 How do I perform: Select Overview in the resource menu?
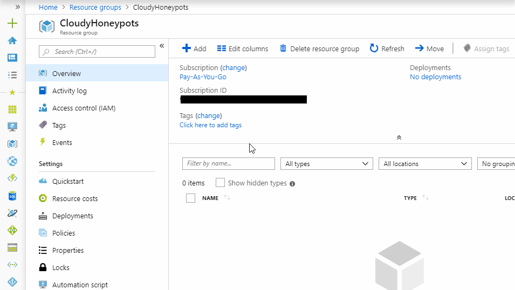pos(97,73)
